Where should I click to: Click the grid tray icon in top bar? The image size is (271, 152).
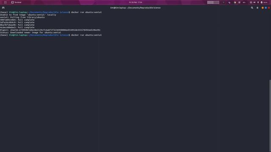(239, 3)
